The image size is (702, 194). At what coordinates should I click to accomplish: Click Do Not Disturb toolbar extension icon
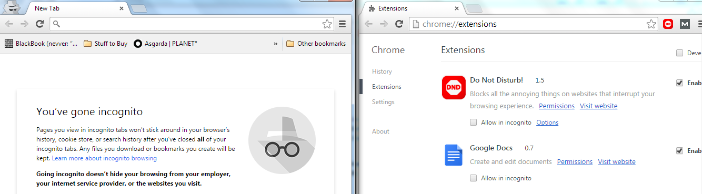(668, 24)
